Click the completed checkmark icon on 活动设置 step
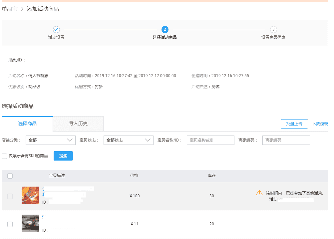334x239 pixels. click(x=56, y=29)
